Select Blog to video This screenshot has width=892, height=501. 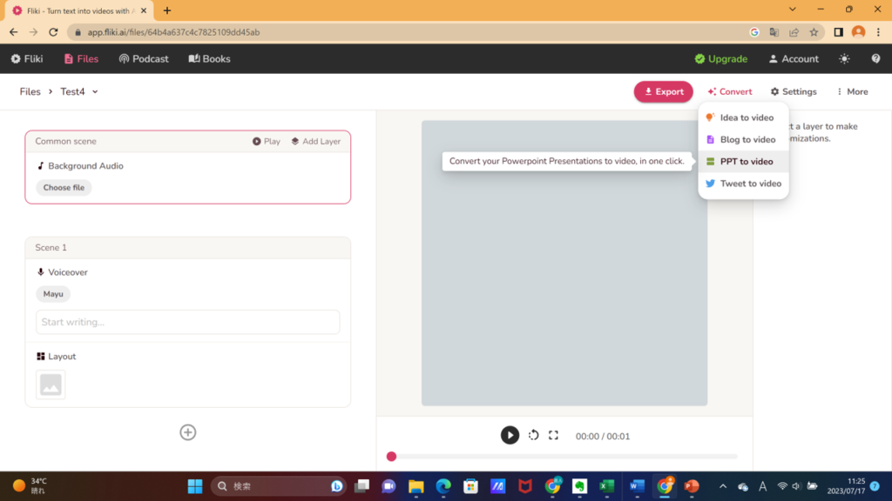[x=744, y=140]
